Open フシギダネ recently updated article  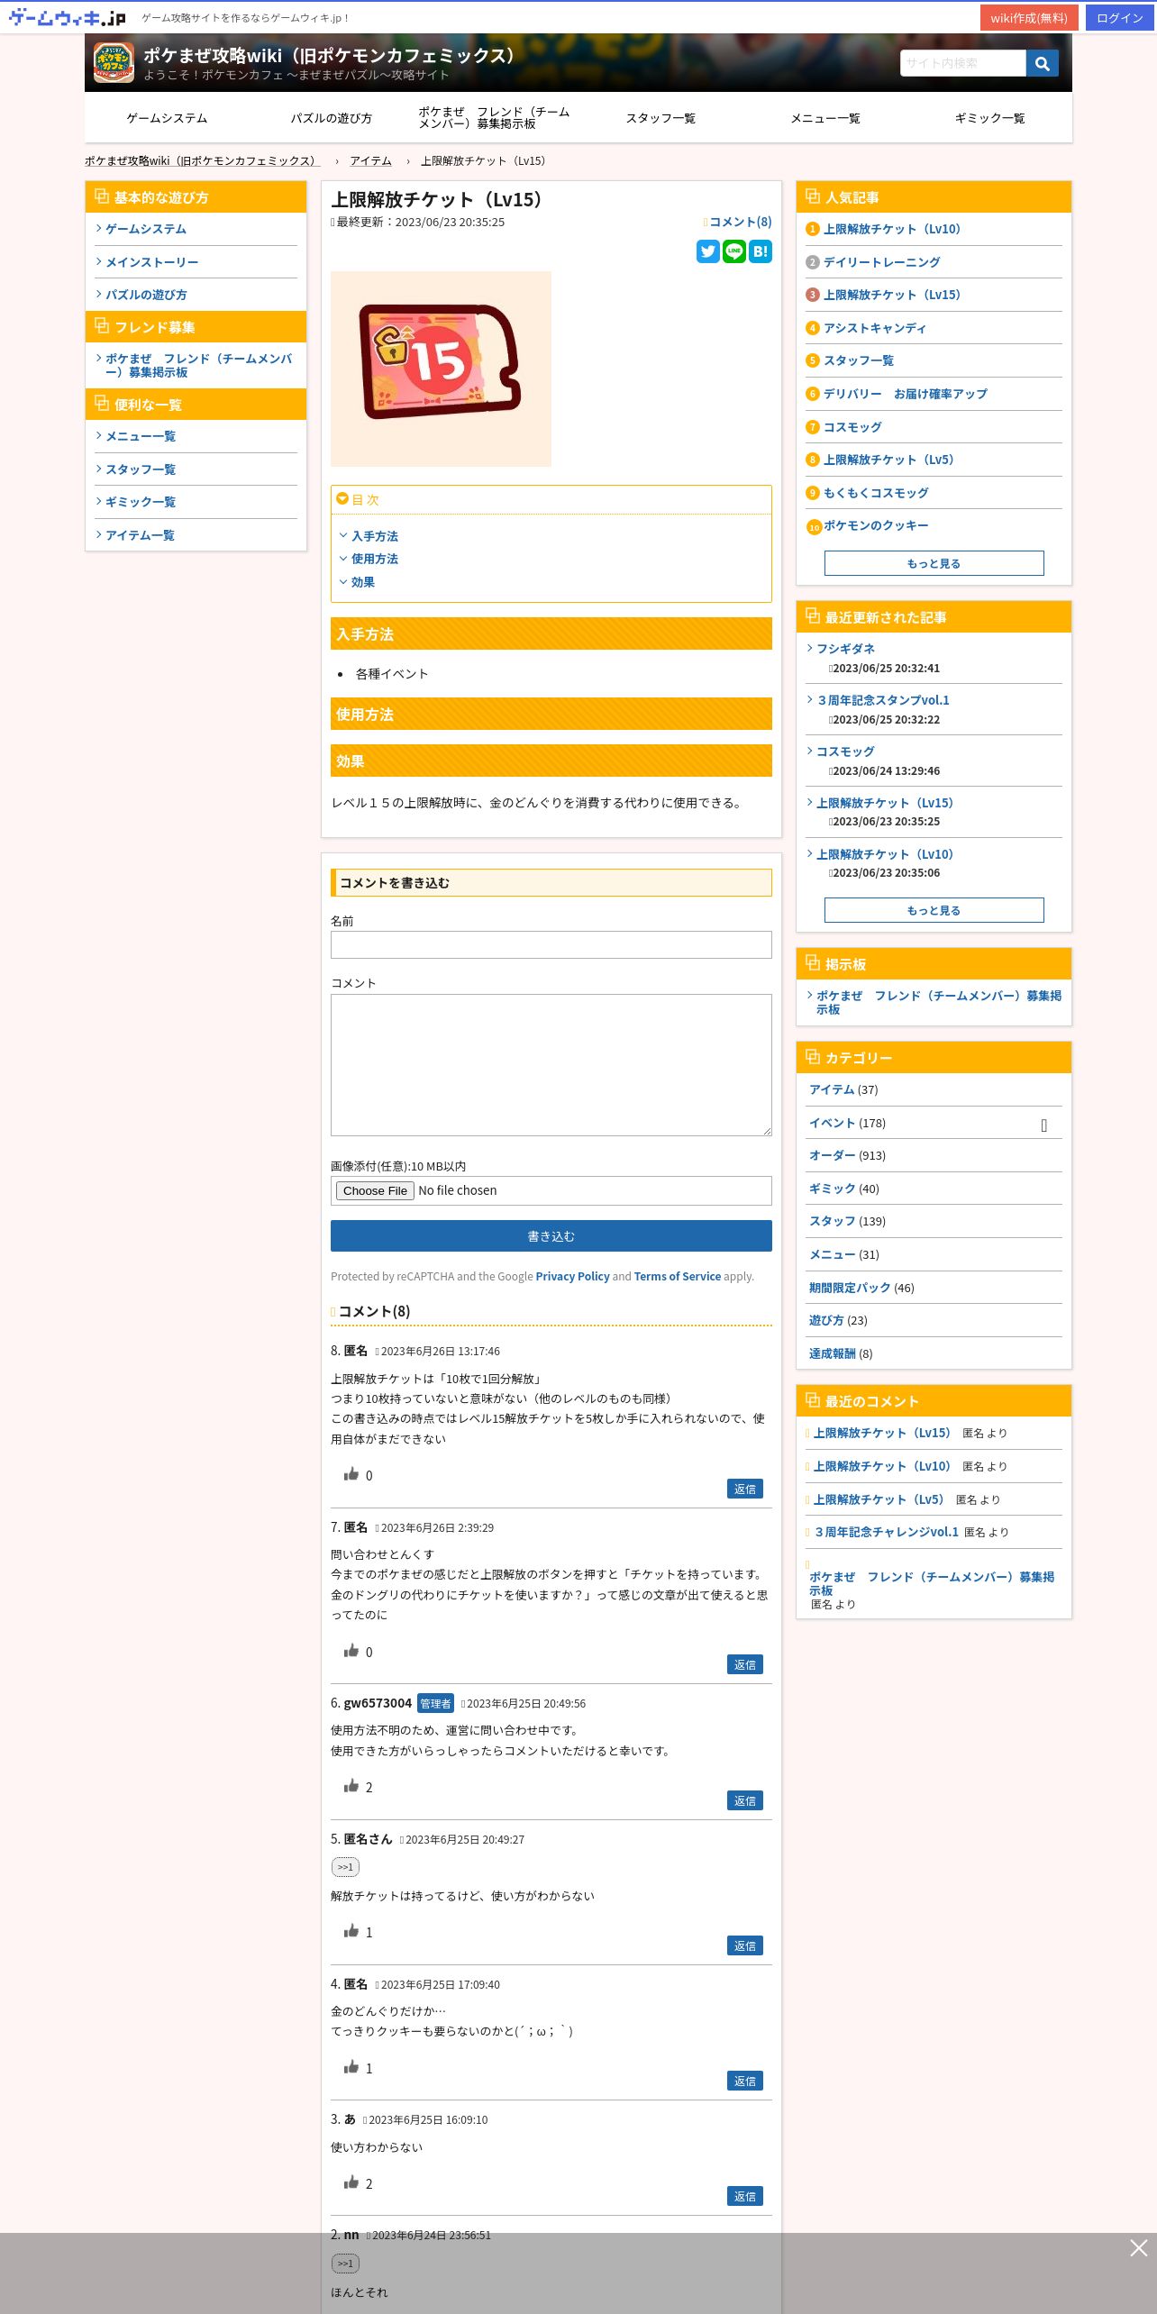pos(845,649)
